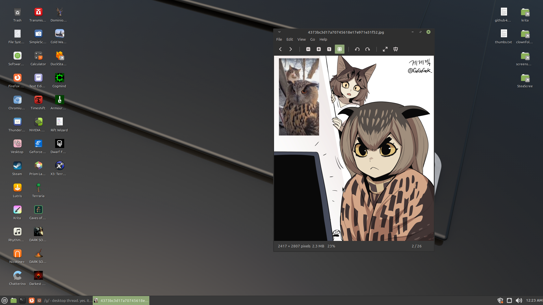Screen dimensions: 543x305
Task: Open Krita application desktop icon
Action: tap(17, 213)
